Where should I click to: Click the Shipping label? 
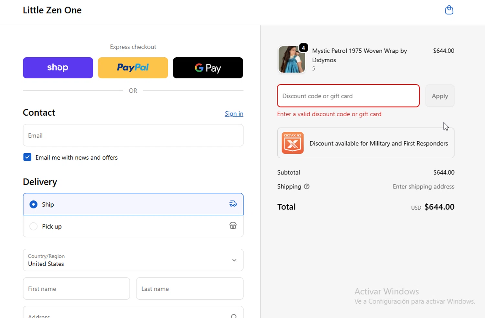pyautogui.click(x=289, y=187)
